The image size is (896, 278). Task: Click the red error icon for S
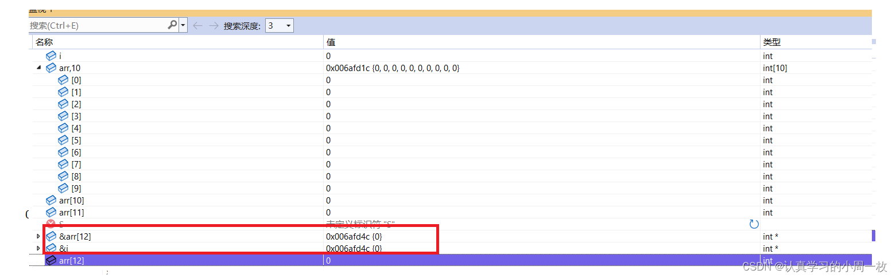click(x=51, y=224)
